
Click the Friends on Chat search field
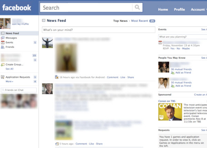point(19,90)
